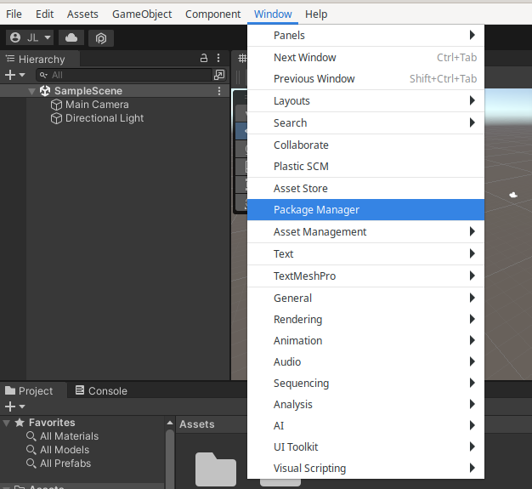Collapse the Favorites section arrow

tap(7, 423)
